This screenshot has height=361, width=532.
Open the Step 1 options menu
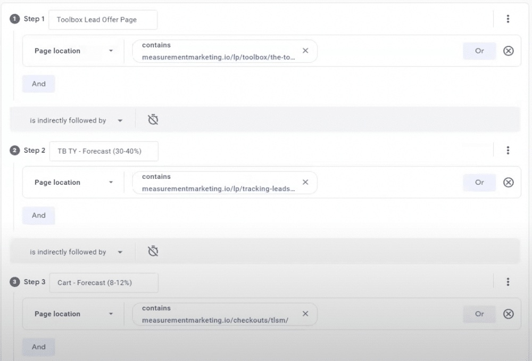(508, 19)
